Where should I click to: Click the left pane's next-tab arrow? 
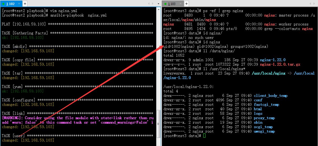(x=153, y=4)
